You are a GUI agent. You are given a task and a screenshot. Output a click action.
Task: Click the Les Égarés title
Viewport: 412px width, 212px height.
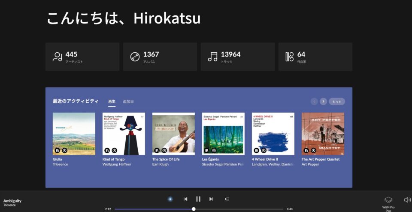[210, 159]
